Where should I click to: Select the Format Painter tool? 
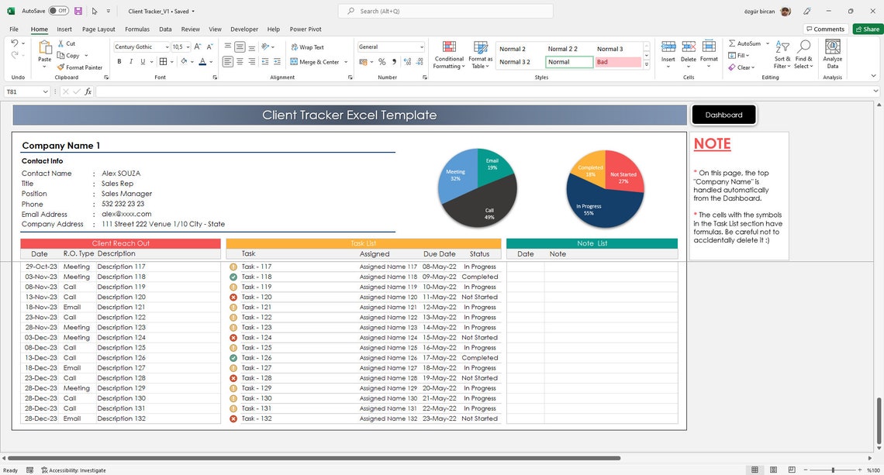(x=78, y=67)
